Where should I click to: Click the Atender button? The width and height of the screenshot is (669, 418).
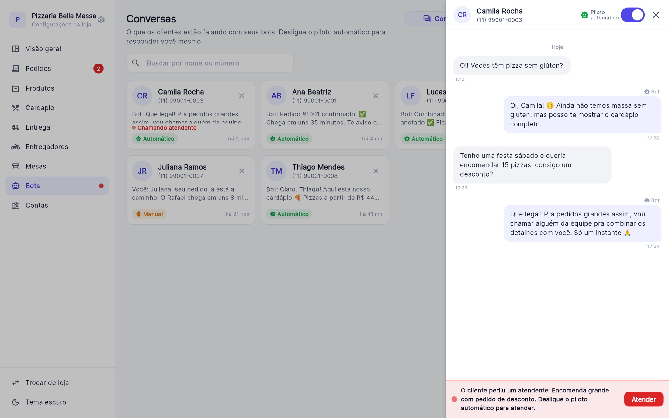coord(643,399)
